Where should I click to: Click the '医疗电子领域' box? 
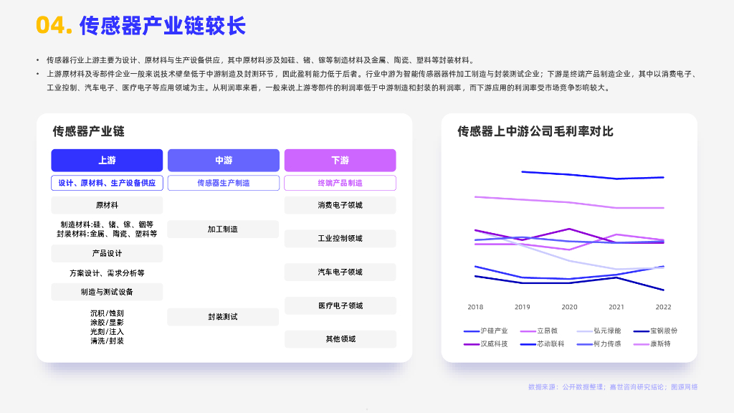pos(340,305)
